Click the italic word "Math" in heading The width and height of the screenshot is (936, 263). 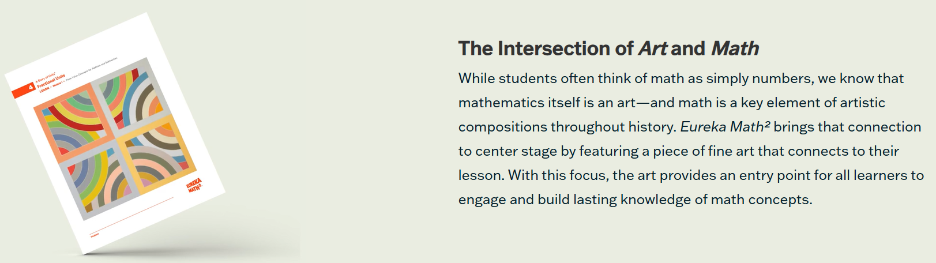pos(735,48)
